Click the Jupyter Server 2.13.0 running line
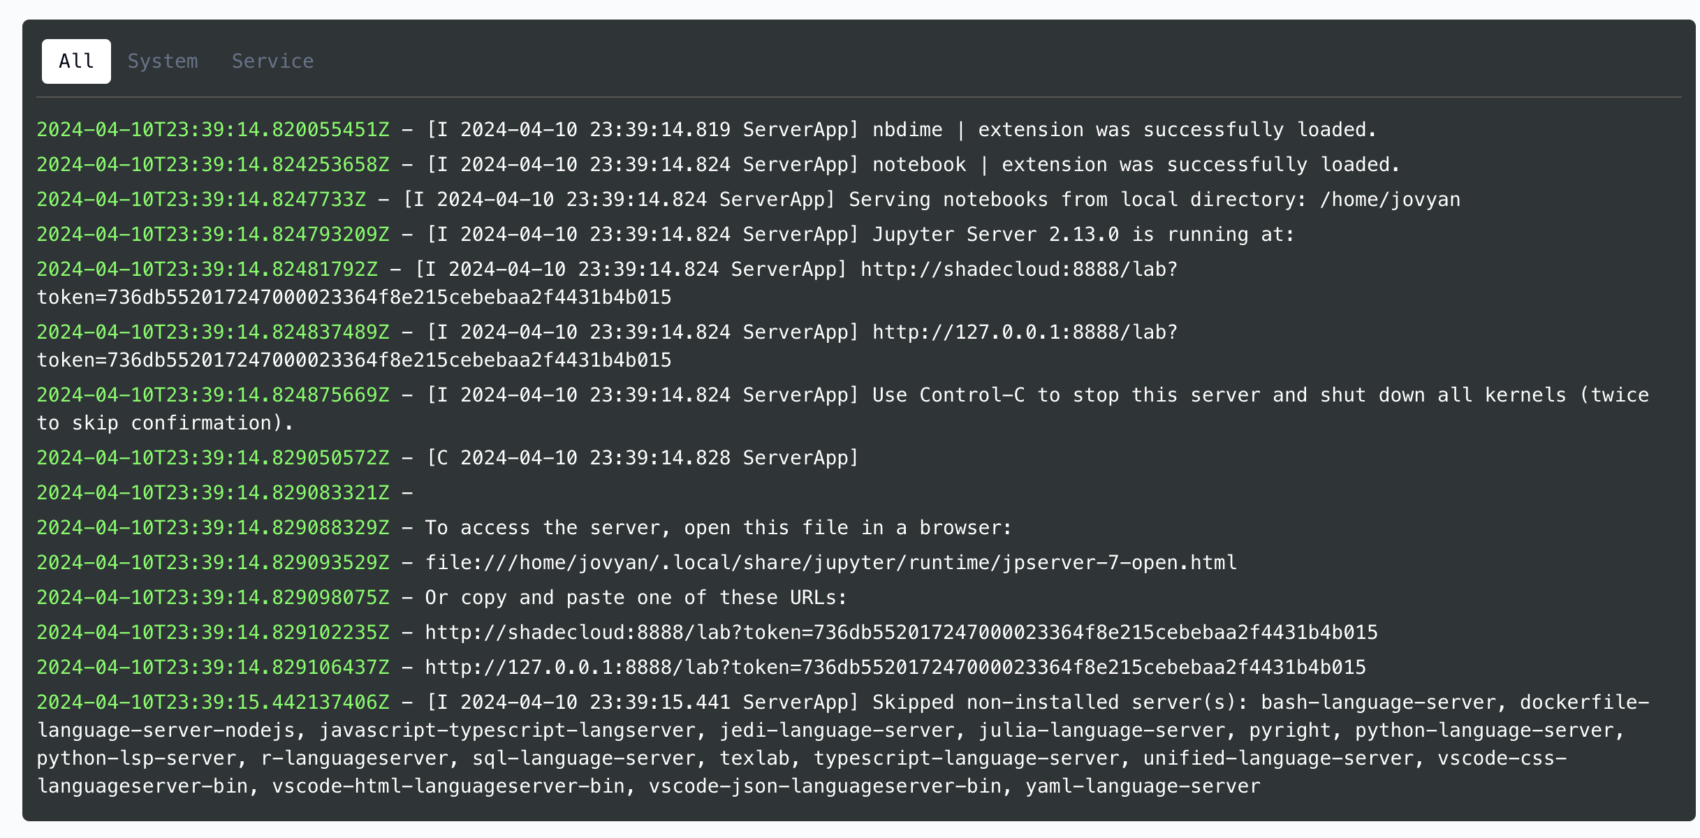Screen dimensions: 1700x838 (665, 235)
